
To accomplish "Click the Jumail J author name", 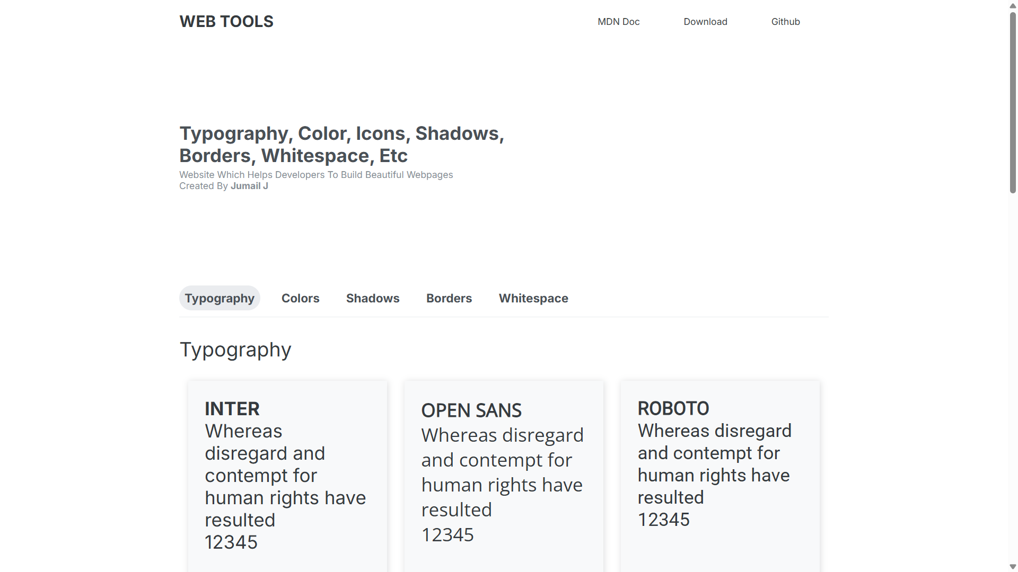I will [x=249, y=186].
